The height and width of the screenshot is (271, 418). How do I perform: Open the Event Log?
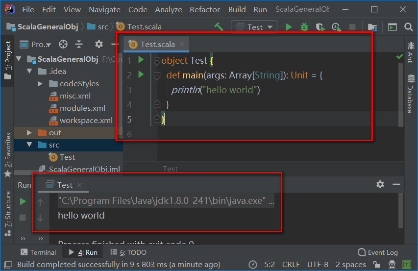(x=378, y=252)
